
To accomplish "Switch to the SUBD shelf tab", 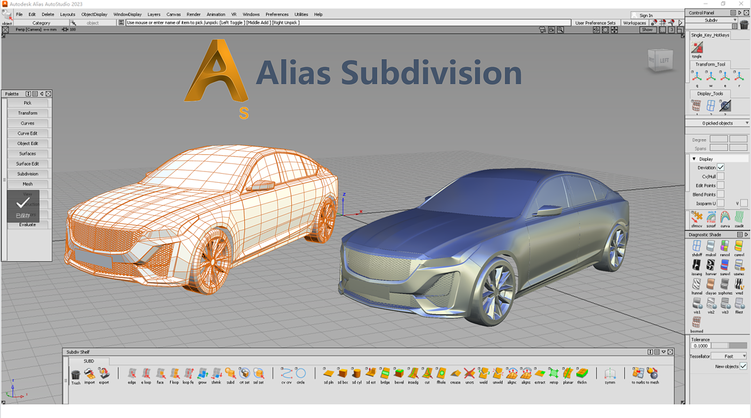I will click(89, 361).
